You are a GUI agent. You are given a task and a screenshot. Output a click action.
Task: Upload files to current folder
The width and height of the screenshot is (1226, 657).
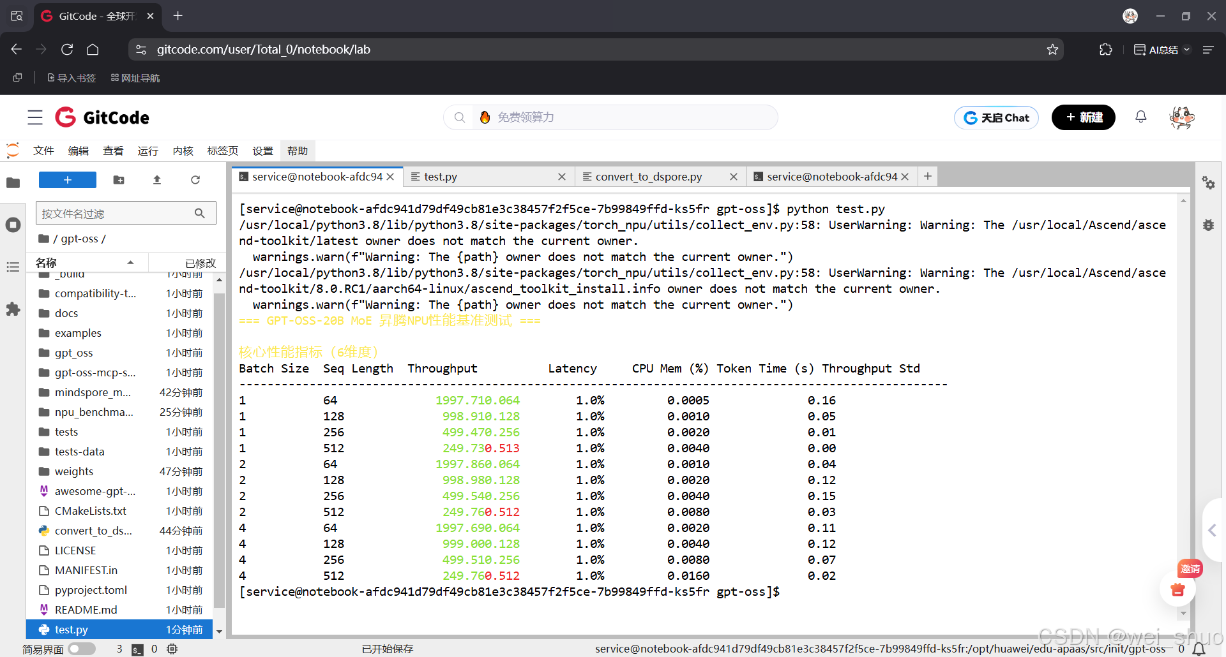pos(157,180)
